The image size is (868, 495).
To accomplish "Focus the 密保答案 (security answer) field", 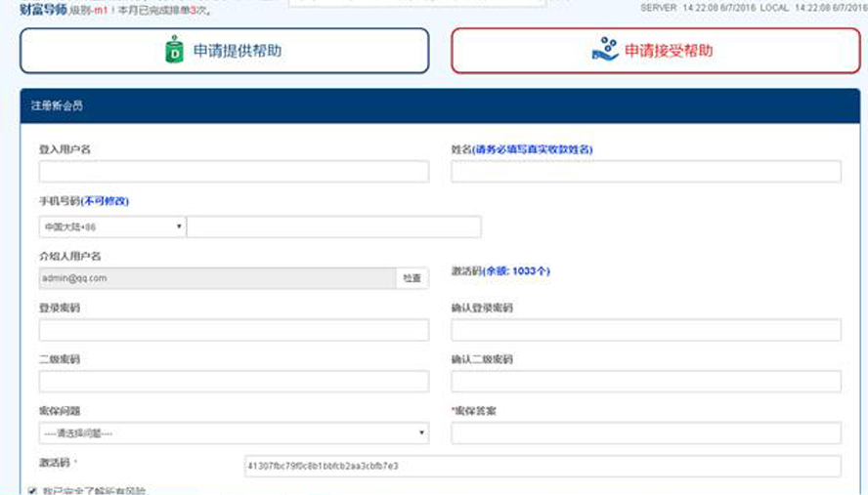I will pyautogui.click(x=646, y=433).
